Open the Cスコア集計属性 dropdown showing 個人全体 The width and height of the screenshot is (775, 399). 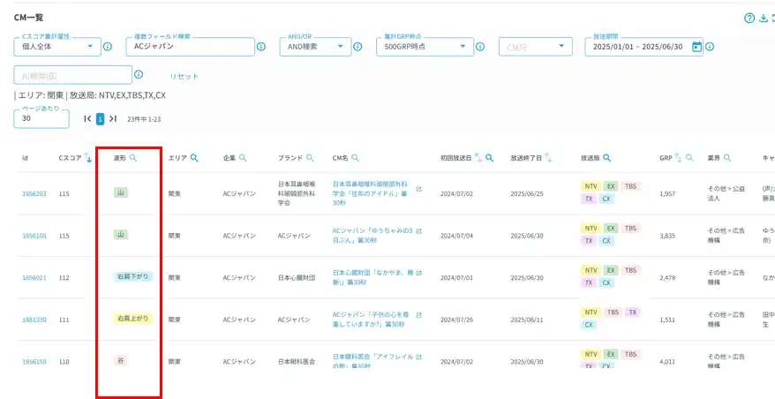(x=57, y=47)
